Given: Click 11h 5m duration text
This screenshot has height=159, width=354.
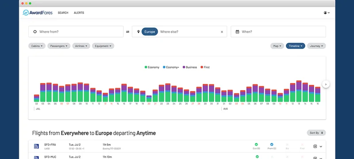Looking at the screenshot, I should [x=107, y=144].
